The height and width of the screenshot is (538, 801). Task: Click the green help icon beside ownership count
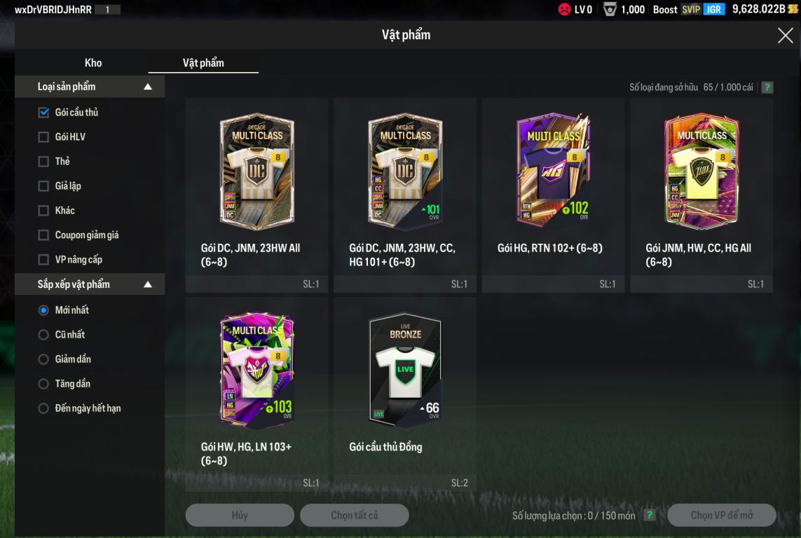coord(767,88)
